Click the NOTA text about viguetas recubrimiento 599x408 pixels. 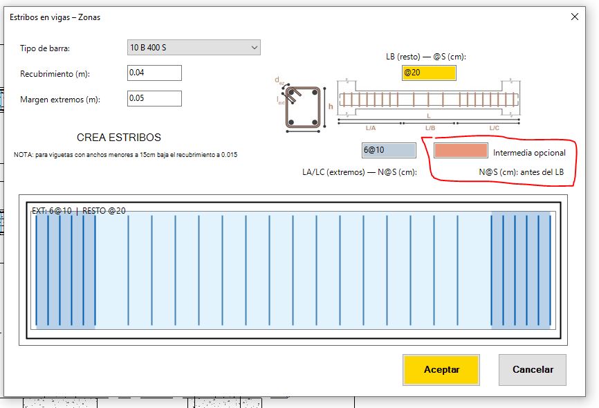click(125, 155)
